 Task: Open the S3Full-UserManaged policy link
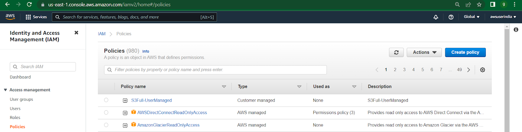click(x=151, y=100)
